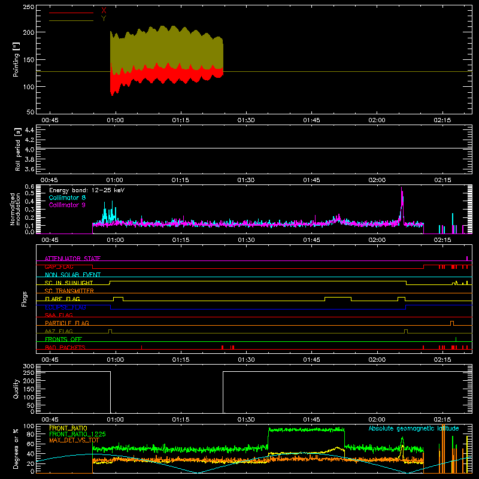Select the 'Degrees or %' axis title
The width and height of the screenshot is (479, 479).
click(16, 449)
